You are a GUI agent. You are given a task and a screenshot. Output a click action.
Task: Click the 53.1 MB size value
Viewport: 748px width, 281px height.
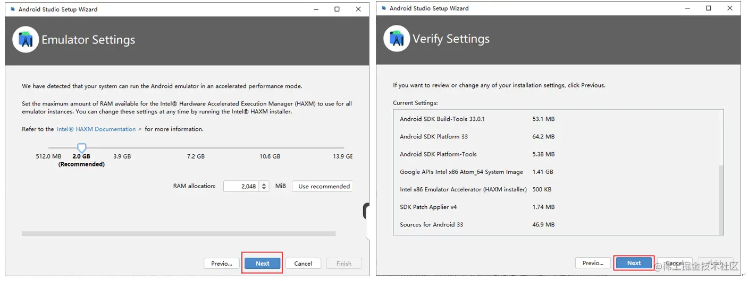543,119
